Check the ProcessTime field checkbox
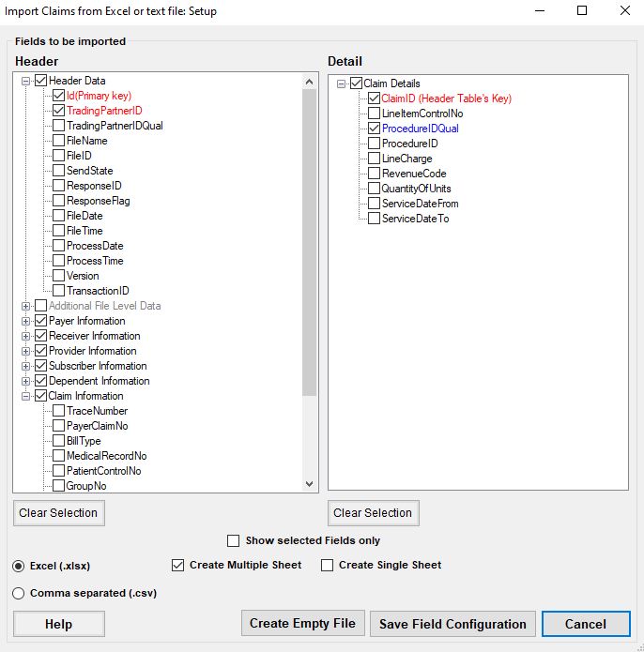 (58, 260)
